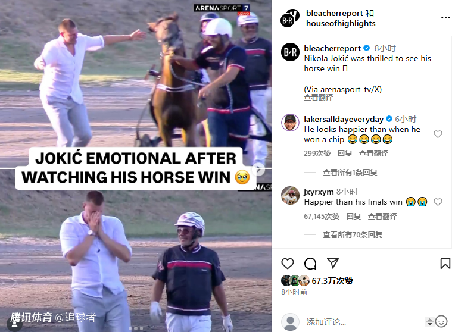Open Bleacher Report profile avatar at top
452x332 pixels.
290,18
